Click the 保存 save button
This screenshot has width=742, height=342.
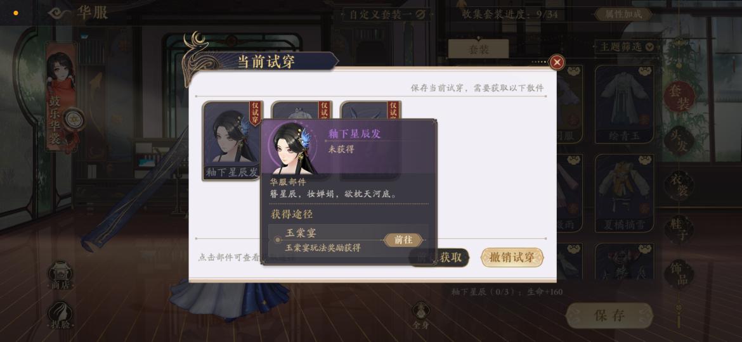tap(609, 315)
